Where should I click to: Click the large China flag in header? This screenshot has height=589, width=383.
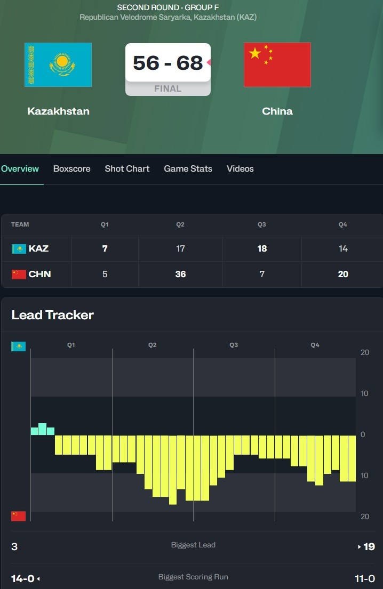(277, 64)
